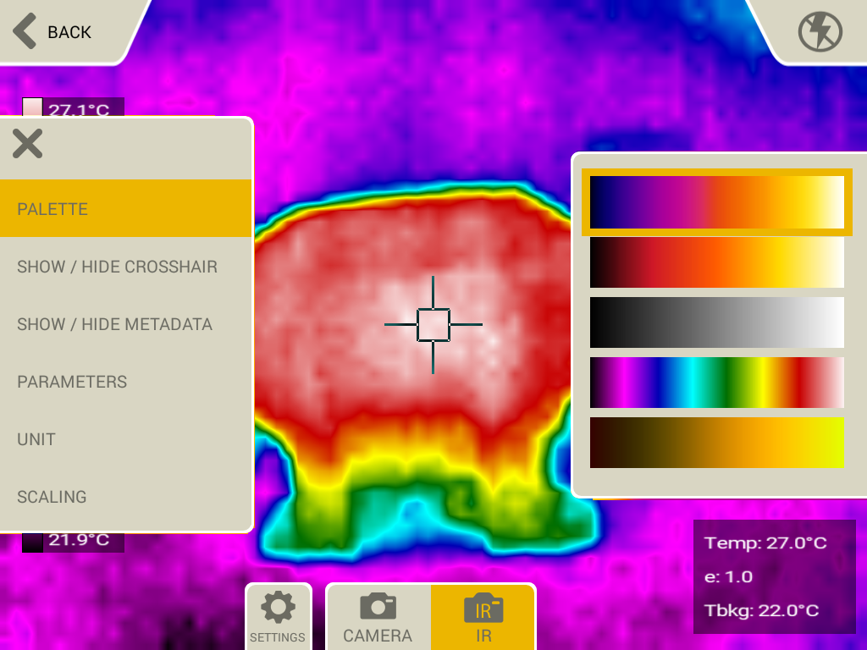The image size is (867, 650).
Task: Pick the dark brown-to-yellow palette
Action: pyautogui.click(x=716, y=442)
